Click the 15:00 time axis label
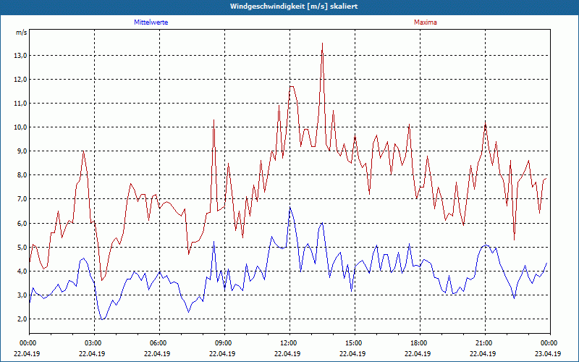 pyautogui.click(x=355, y=343)
